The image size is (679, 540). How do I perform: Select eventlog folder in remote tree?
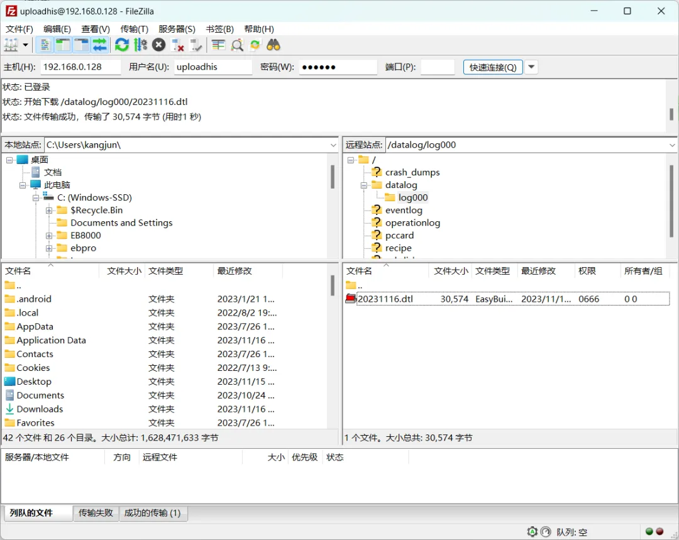pos(404,210)
